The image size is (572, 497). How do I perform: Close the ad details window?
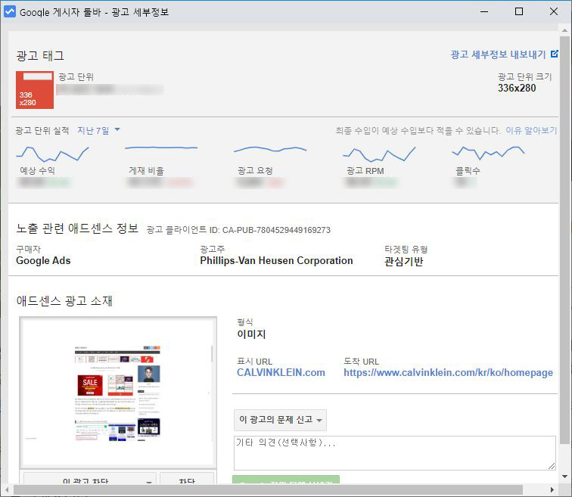tap(554, 11)
